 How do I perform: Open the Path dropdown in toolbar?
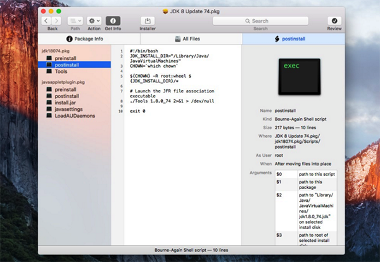pyautogui.click(x=75, y=21)
